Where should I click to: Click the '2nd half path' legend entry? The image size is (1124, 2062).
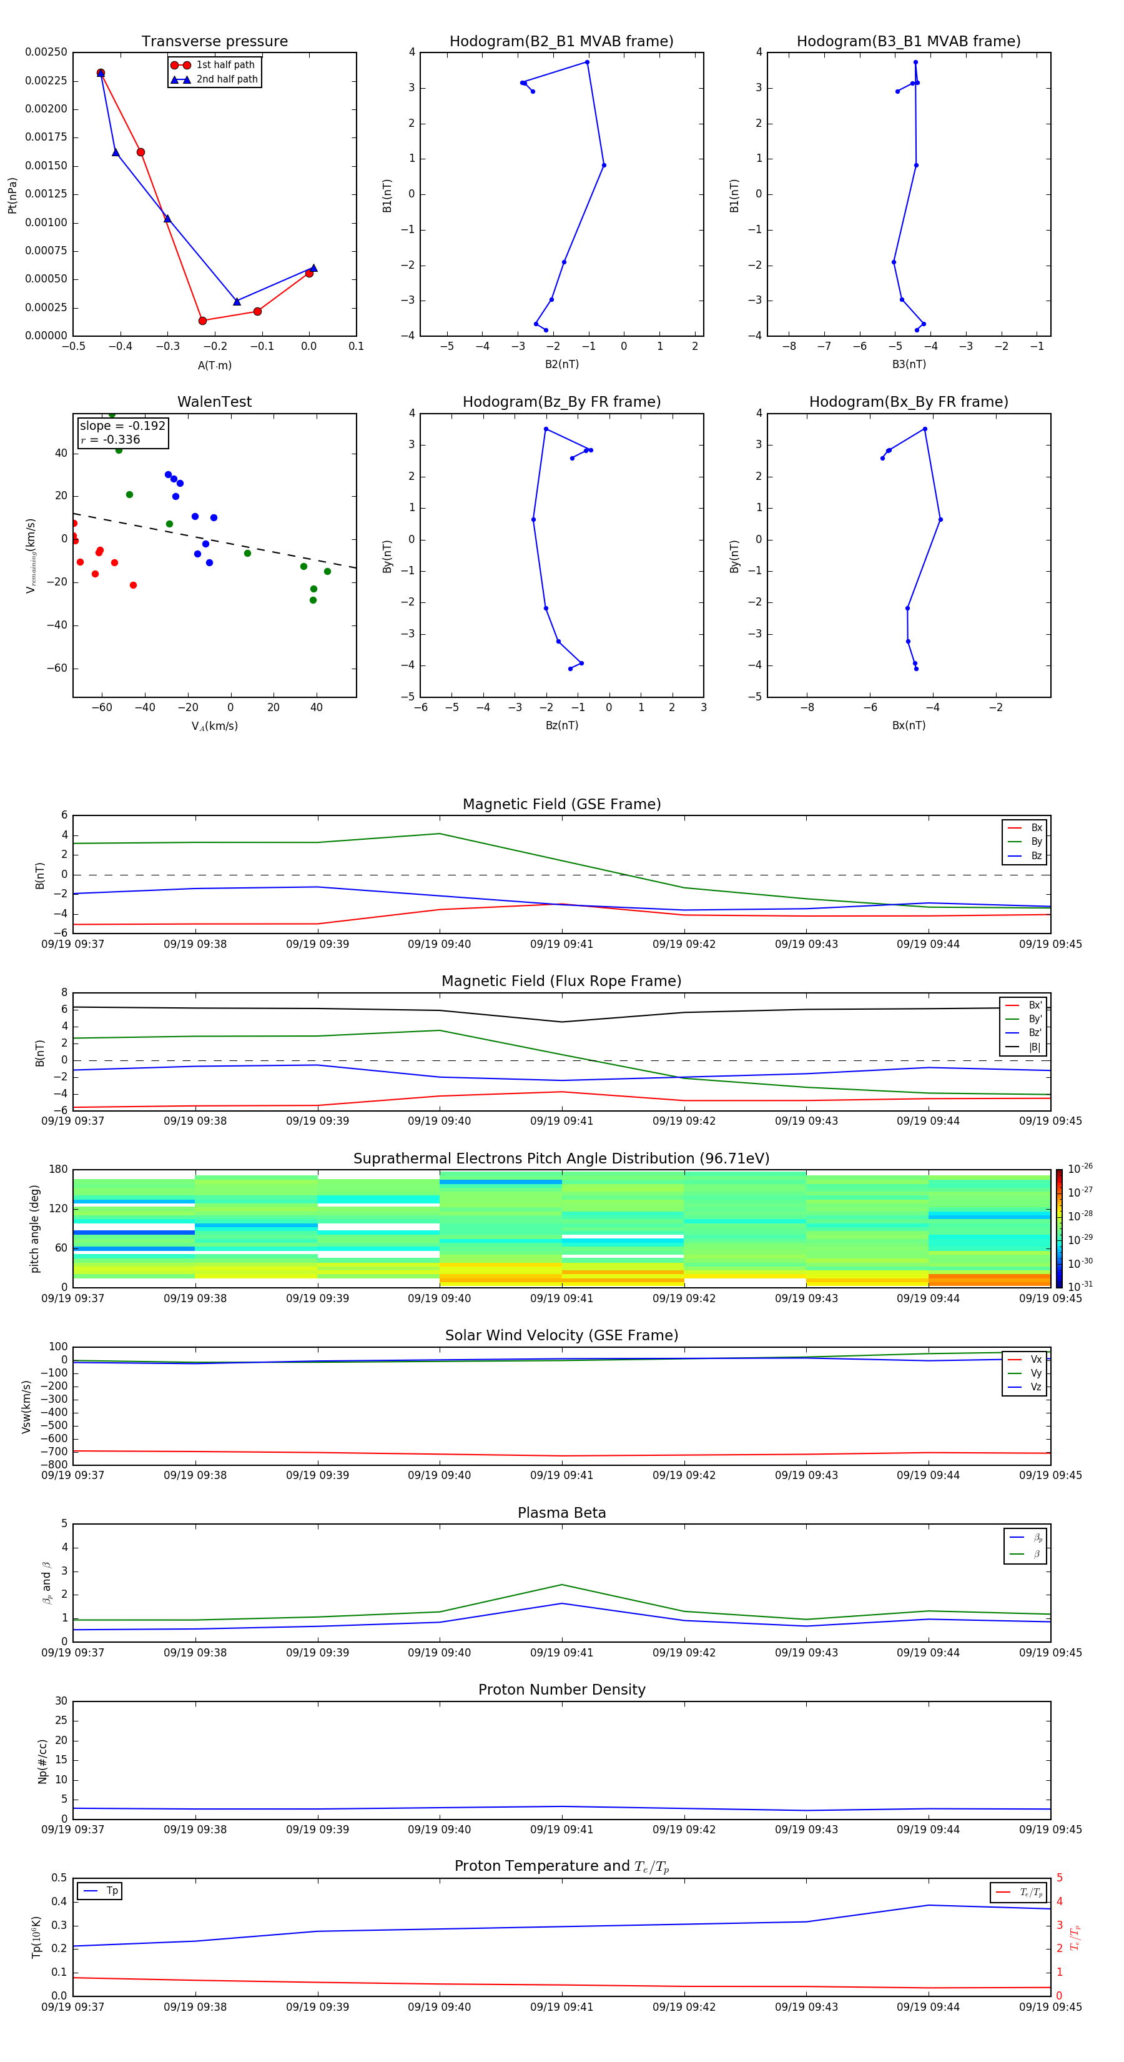(x=214, y=79)
